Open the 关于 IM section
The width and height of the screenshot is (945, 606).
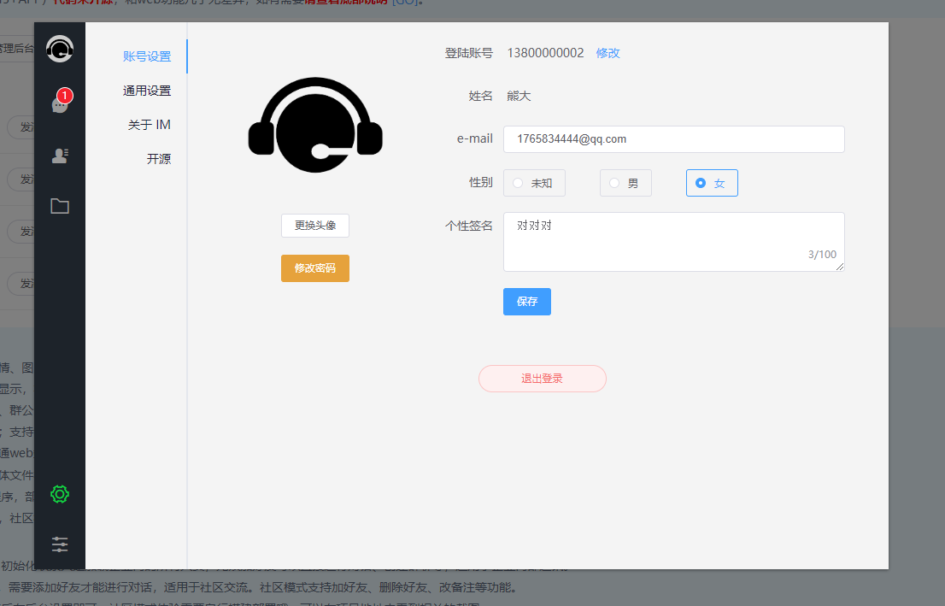(150, 125)
